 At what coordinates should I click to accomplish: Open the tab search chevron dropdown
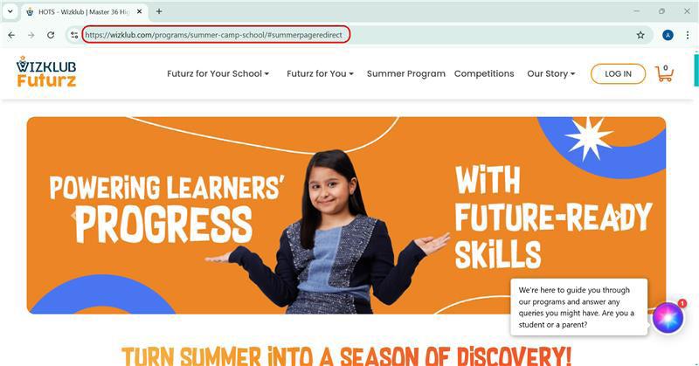coord(10,11)
